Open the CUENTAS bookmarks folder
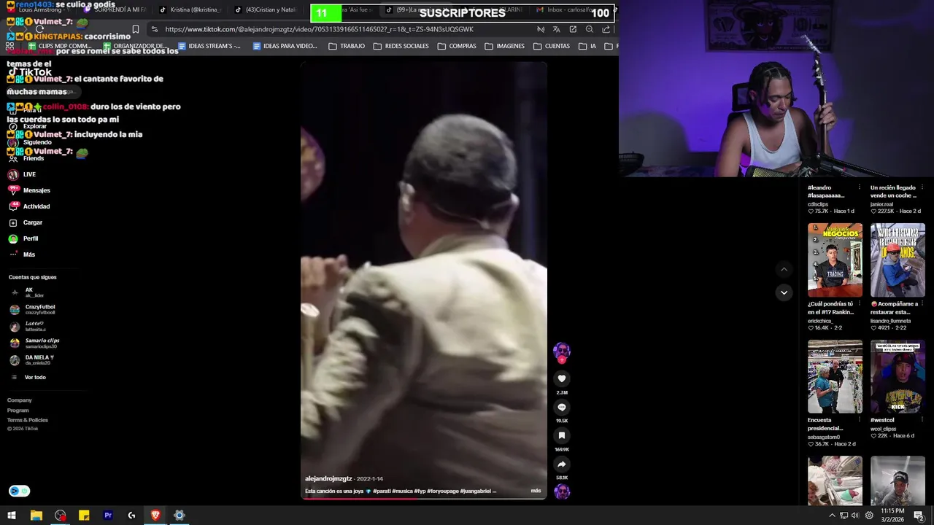Image resolution: width=934 pixels, height=525 pixels. pos(552,46)
